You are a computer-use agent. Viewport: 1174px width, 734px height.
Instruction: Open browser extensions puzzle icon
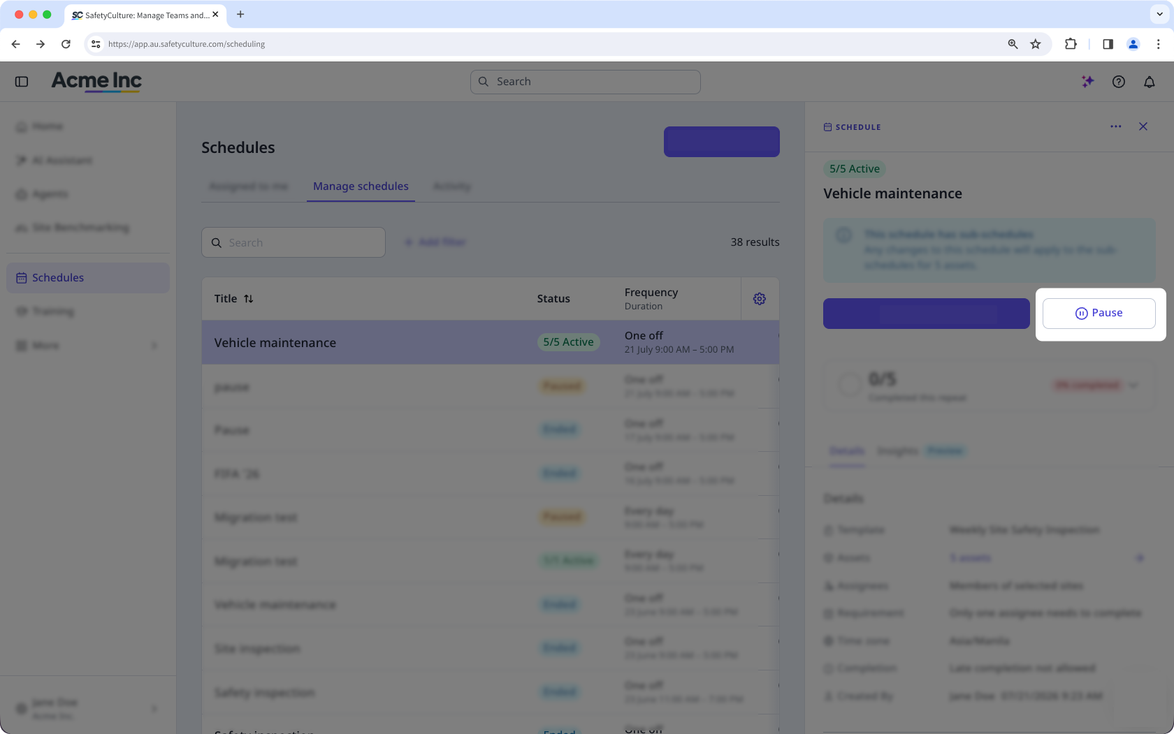1071,44
